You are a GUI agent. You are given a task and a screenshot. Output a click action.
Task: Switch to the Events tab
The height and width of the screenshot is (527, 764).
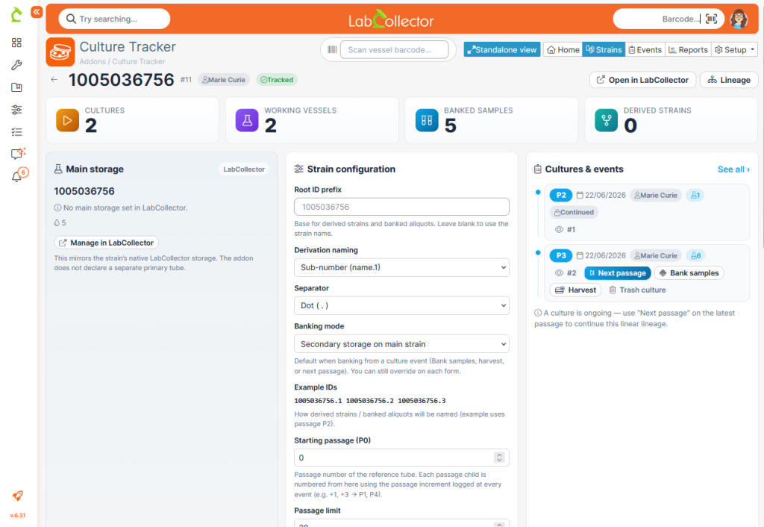tap(645, 50)
